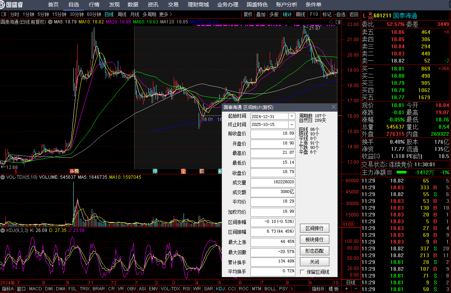Viewport: 451px width, 293px height.
Task: Click the 区间排行 button
Action: click(x=314, y=229)
